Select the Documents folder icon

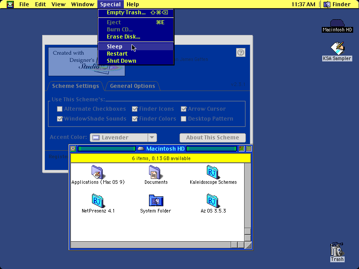tap(156, 172)
